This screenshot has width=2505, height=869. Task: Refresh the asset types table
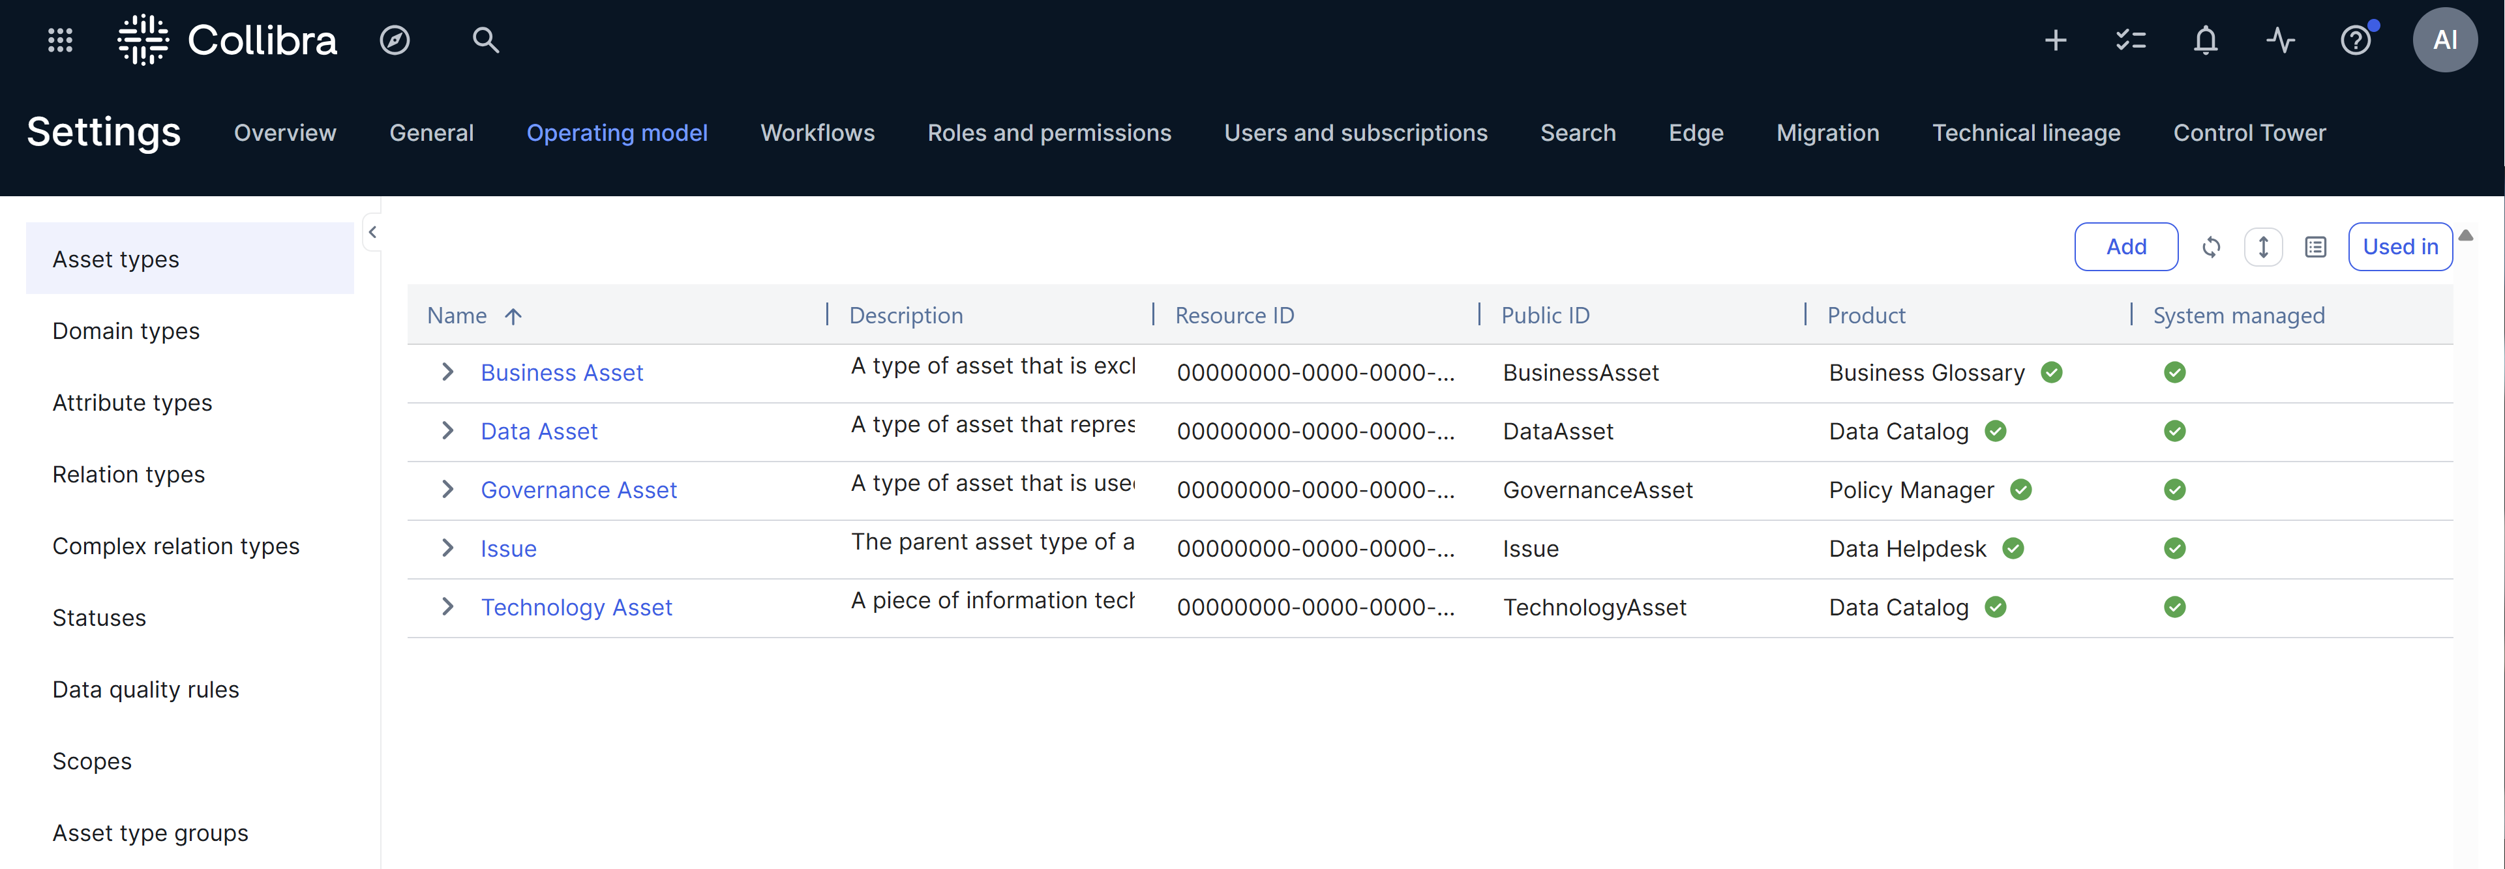coord(2212,247)
